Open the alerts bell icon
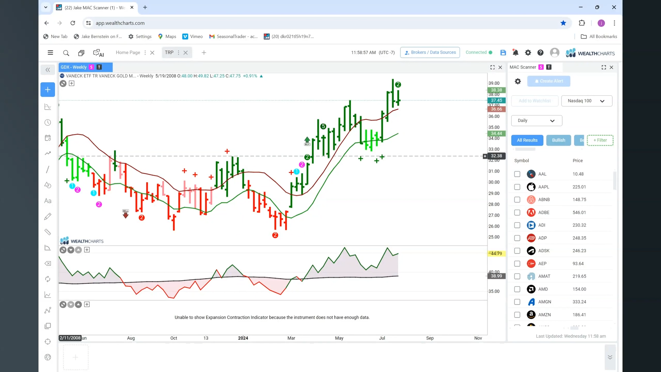Viewport: 661px width, 372px height. 515,52
